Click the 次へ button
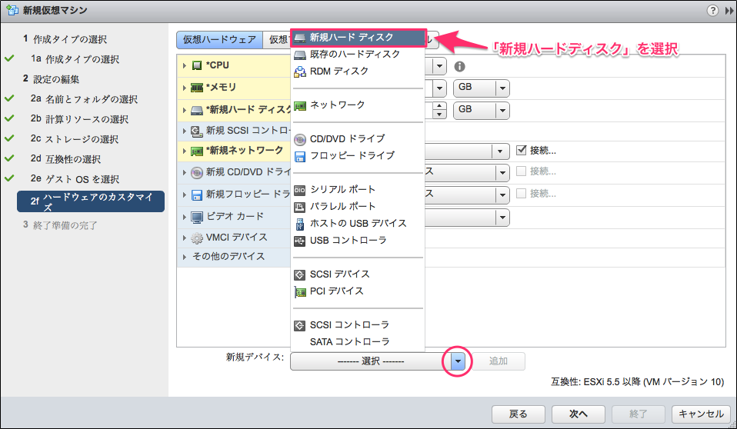The width and height of the screenshot is (737, 429). pyautogui.click(x=578, y=414)
